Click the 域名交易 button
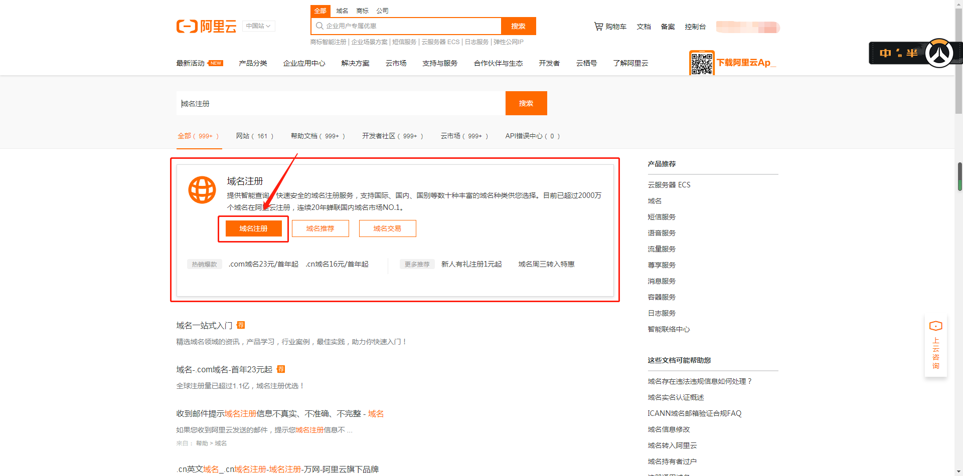Image resolution: width=963 pixels, height=476 pixels. coord(387,228)
